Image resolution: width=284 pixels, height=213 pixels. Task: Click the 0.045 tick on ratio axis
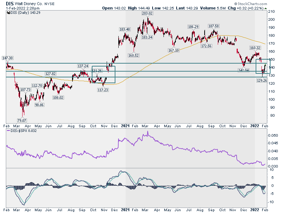(273, 143)
